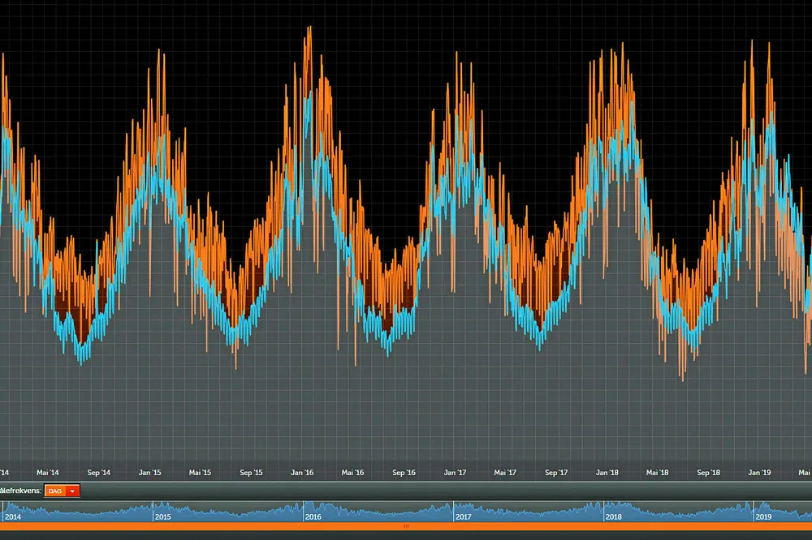Select the Mai '15 axis label
This screenshot has width=812, height=540.
pos(200,473)
